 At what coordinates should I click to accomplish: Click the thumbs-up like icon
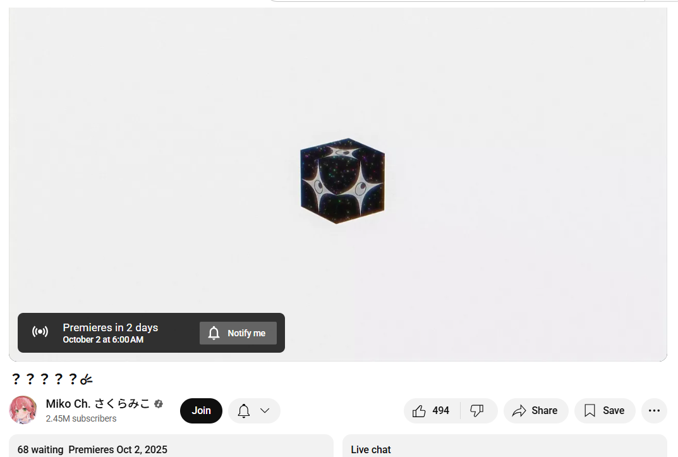[418, 411]
